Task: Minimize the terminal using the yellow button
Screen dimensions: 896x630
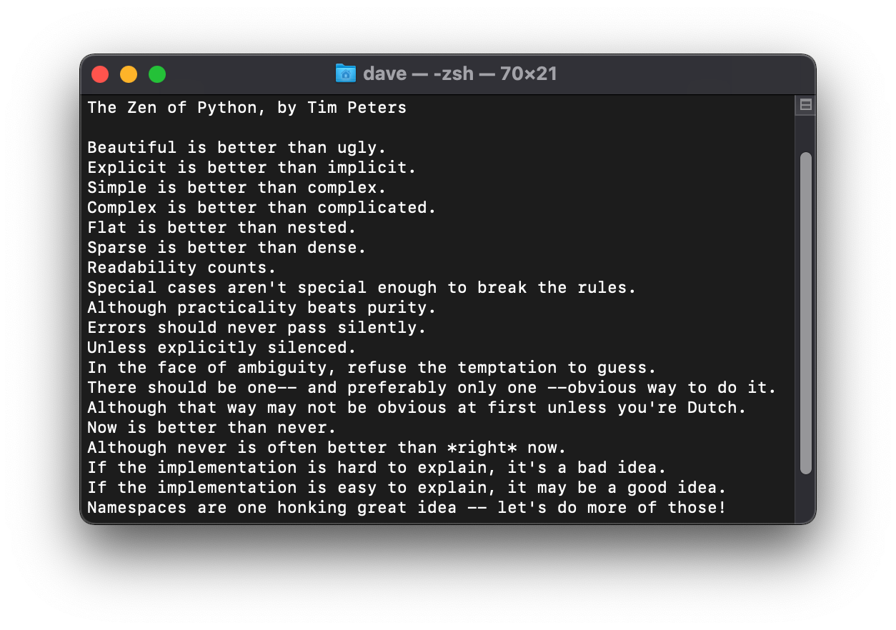Action: 129,74
